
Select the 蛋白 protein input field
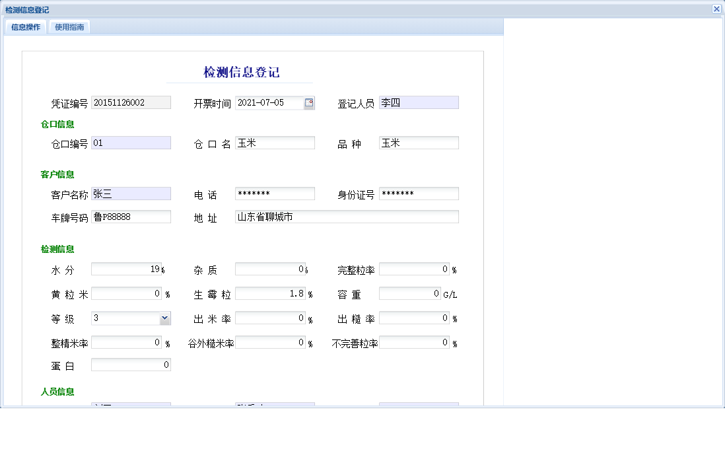click(x=131, y=364)
